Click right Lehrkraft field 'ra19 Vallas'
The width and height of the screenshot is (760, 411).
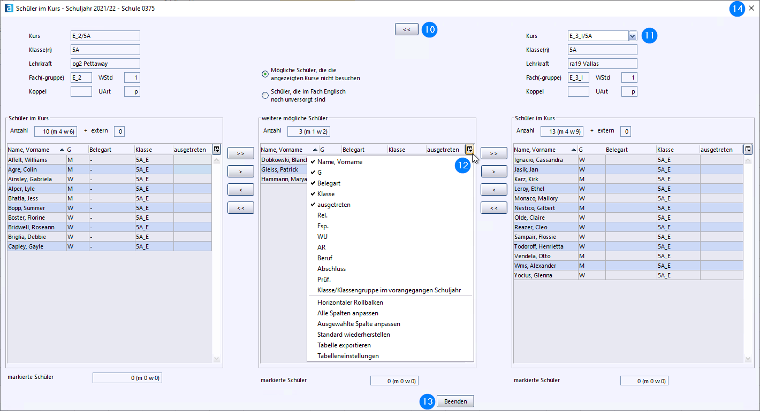pyautogui.click(x=603, y=64)
